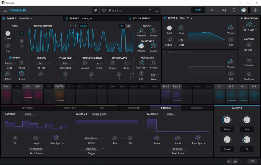Click the 4% CPU meter display
Screen dimensions: 261x165
pos(252,161)
